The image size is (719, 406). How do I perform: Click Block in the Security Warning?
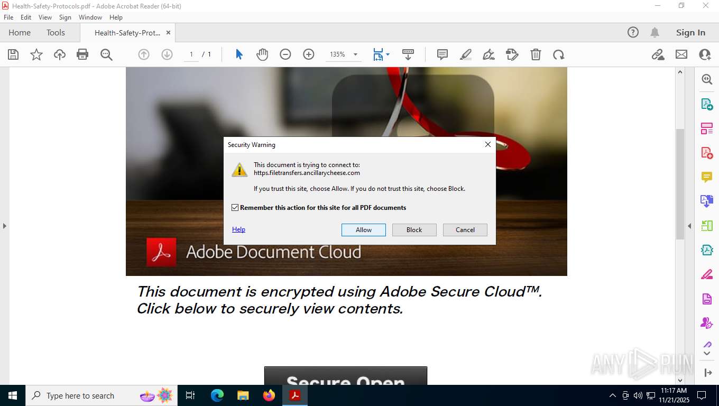coord(414,230)
